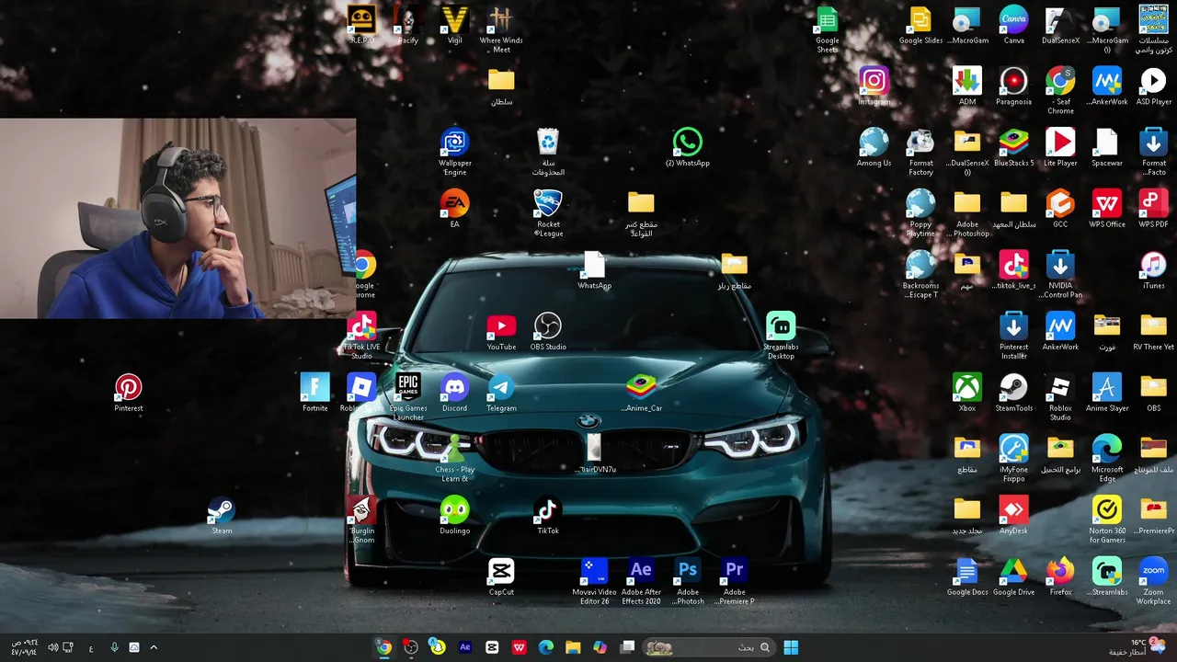This screenshot has height=662, width=1177.
Task: Launch the GCC desktop shortcut
Action: click(x=1060, y=208)
